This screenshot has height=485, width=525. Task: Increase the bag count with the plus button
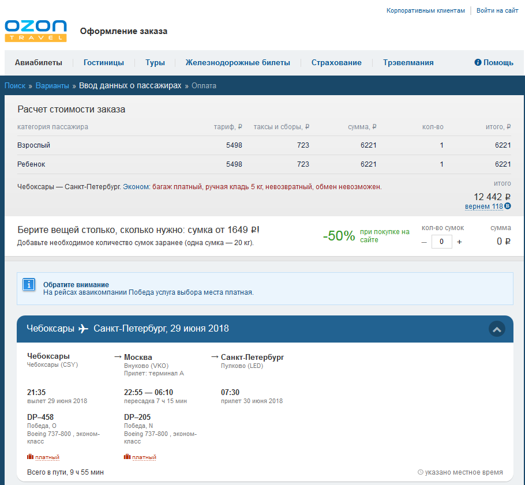459,242
